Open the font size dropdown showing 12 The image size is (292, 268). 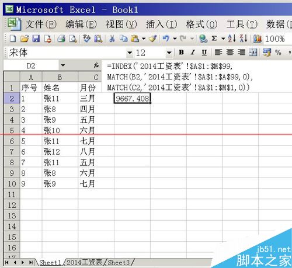click(169, 53)
